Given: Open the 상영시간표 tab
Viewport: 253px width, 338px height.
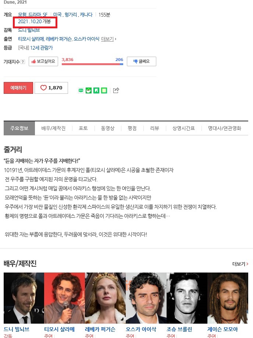Looking at the screenshot, I should (183, 128).
